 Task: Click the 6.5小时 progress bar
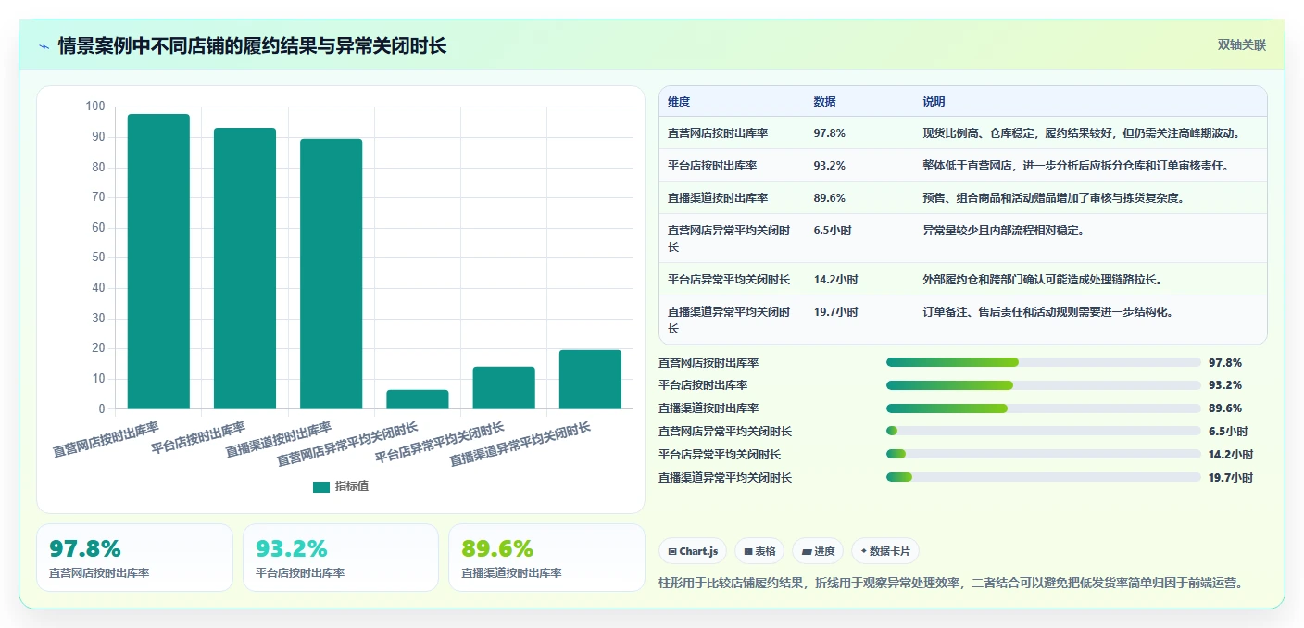1044,431
